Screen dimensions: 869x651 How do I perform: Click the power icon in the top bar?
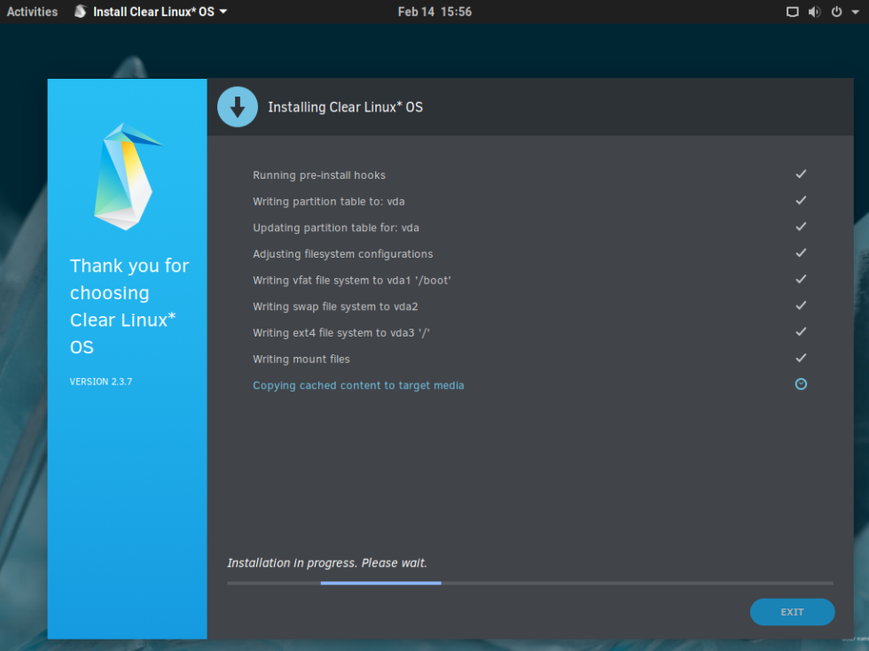pos(838,12)
